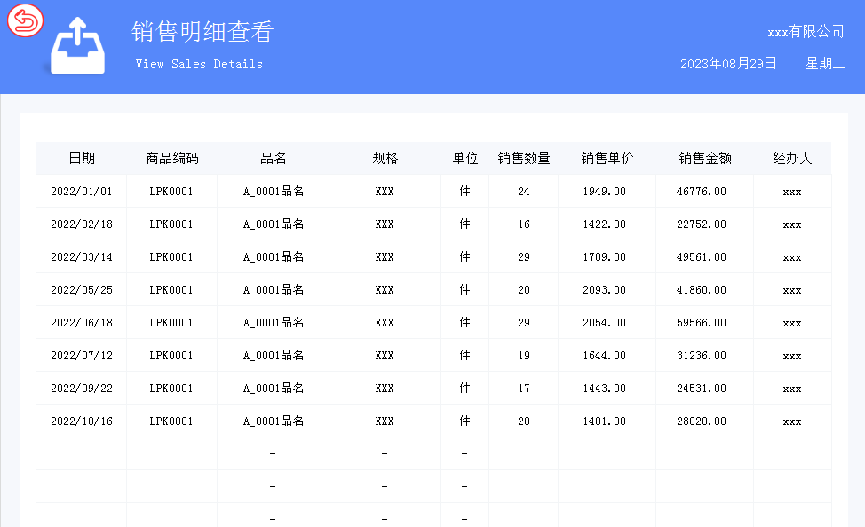Click unit price 1949.00
Viewport: 865px width, 527px height.
[x=604, y=192]
